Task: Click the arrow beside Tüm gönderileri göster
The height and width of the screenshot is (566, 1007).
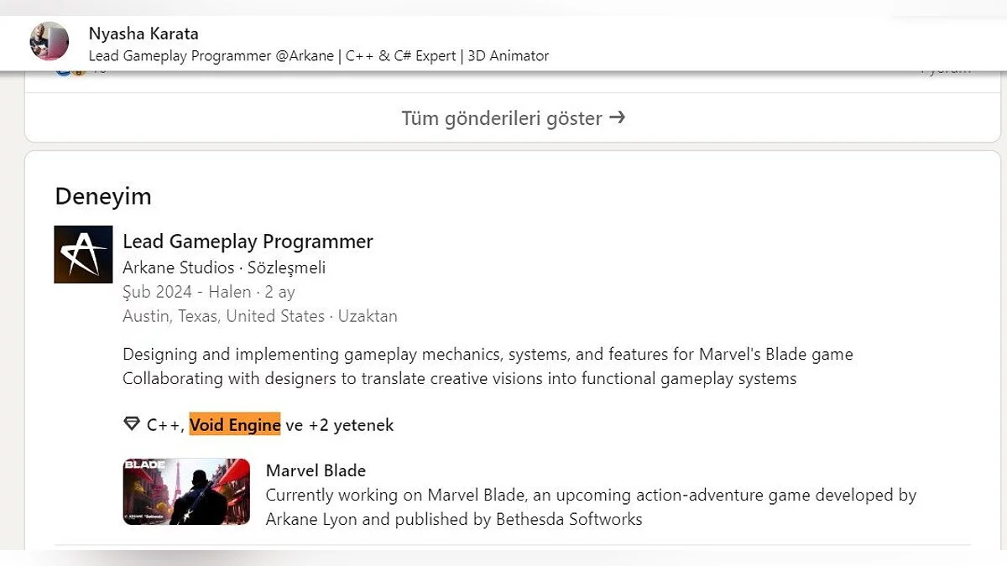Action: pyautogui.click(x=618, y=117)
